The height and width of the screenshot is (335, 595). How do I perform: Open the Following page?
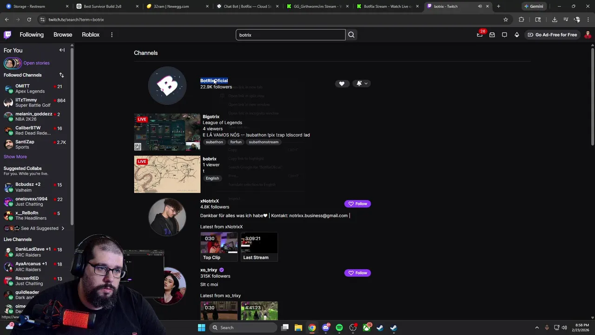click(32, 35)
